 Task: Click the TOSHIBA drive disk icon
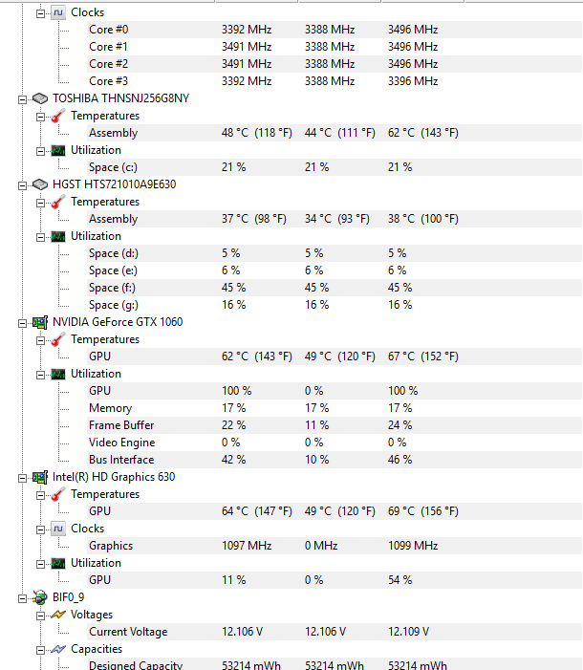(x=39, y=98)
